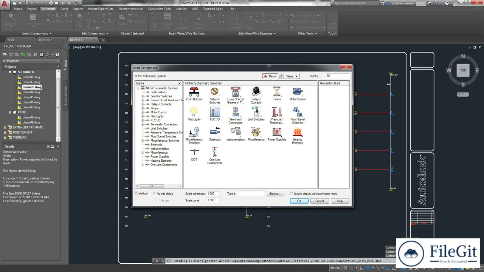Open Fuses/Circuit Breakers symbol icon
Image resolution: width=484 pixels, height=272 pixels.
[235, 91]
